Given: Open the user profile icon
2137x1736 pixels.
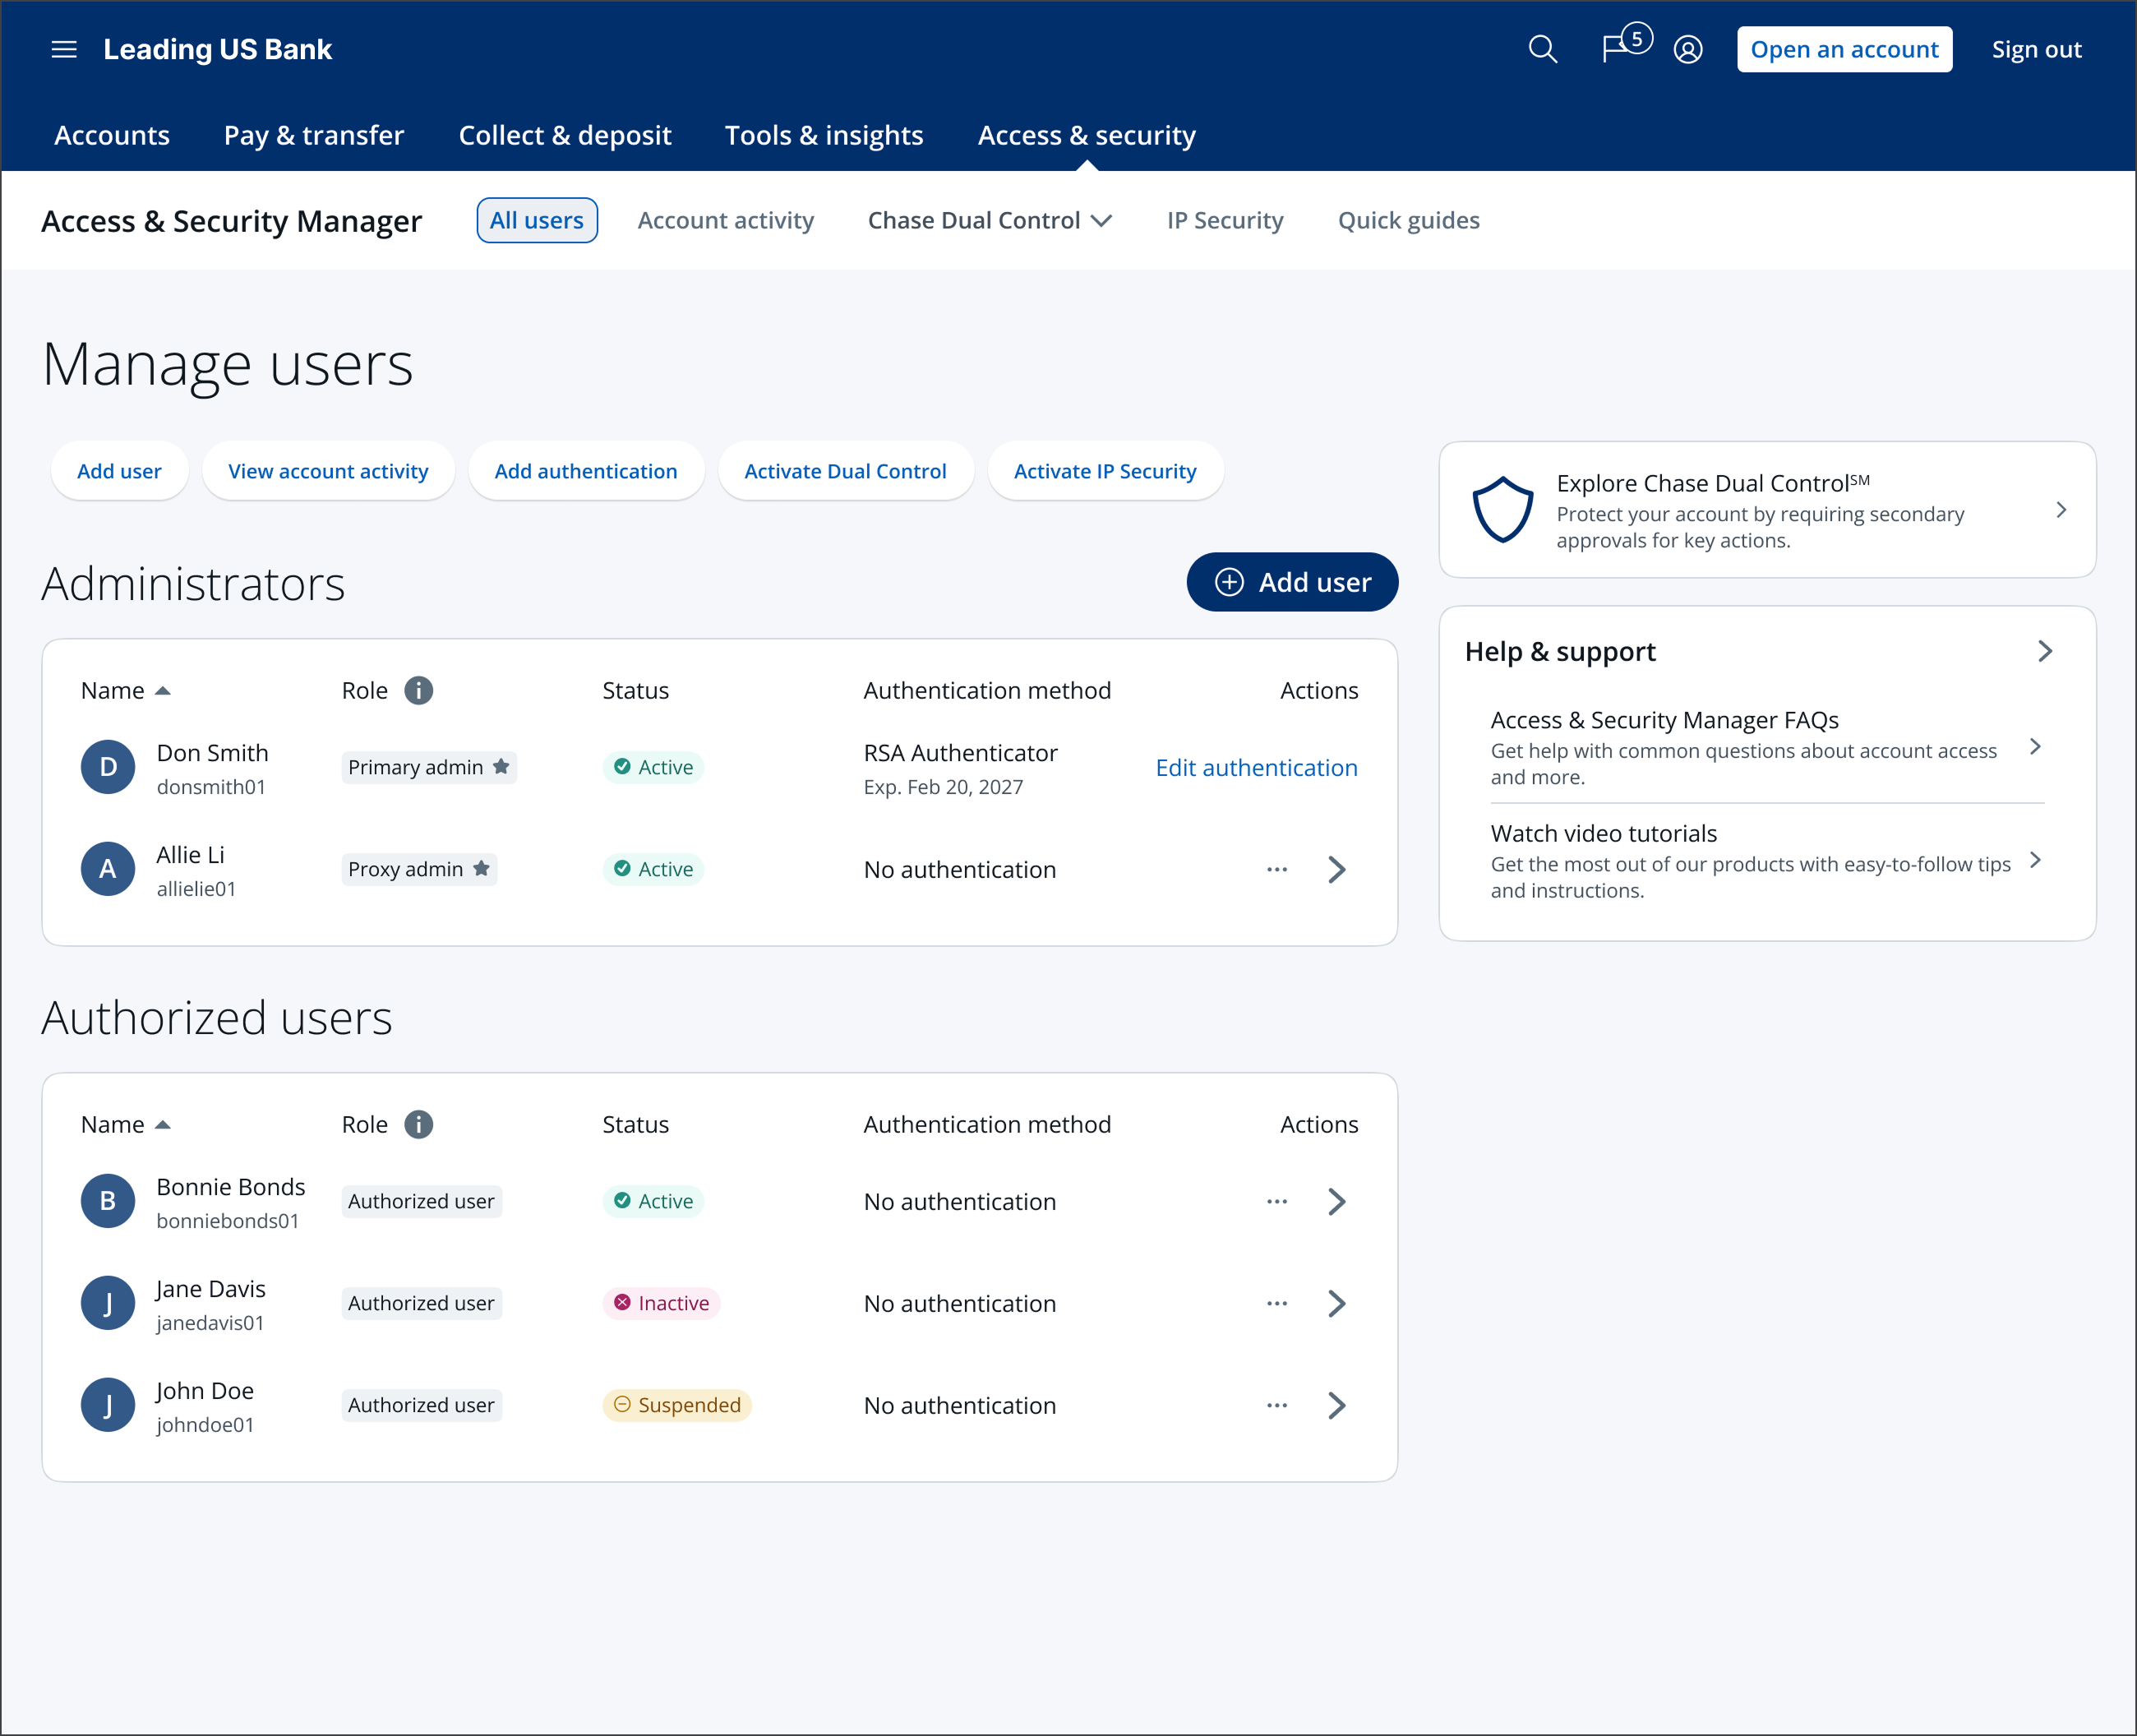Looking at the screenshot, I should [x=1688, y=49].
